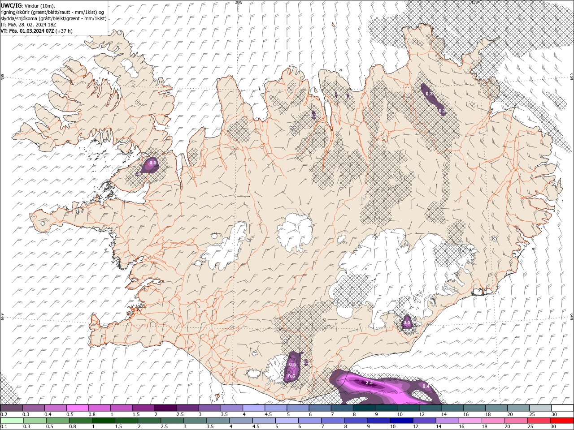
Task: Click the '15W' longitude label at the top
Action: (475, 2)
